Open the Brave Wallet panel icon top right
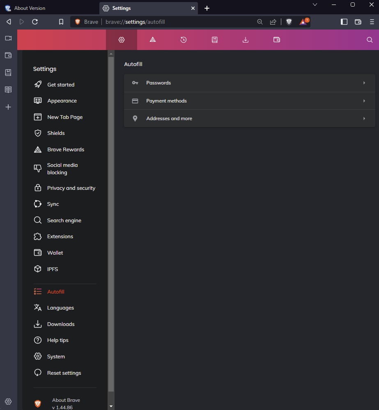 (x=358, y=22)
